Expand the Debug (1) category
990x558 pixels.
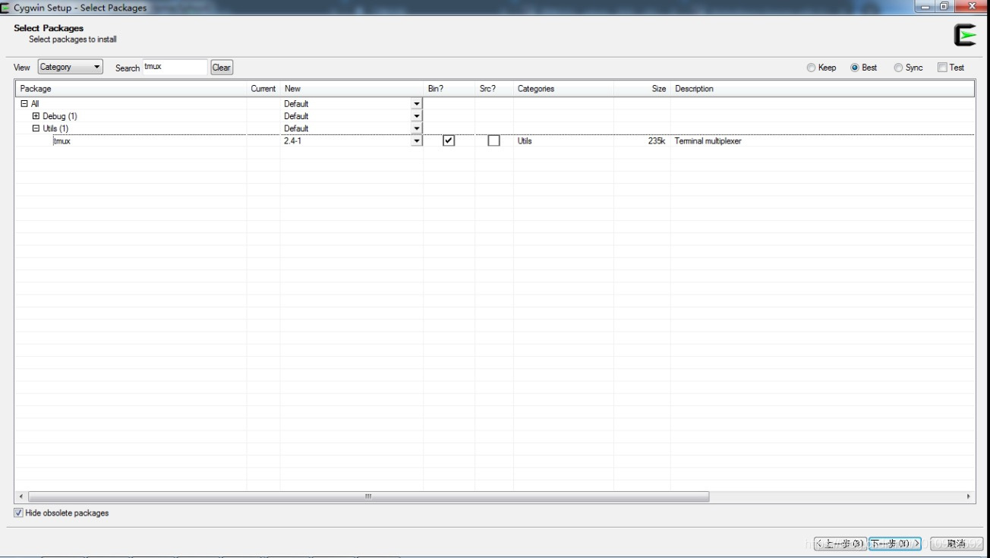click(x=36, y=115)
